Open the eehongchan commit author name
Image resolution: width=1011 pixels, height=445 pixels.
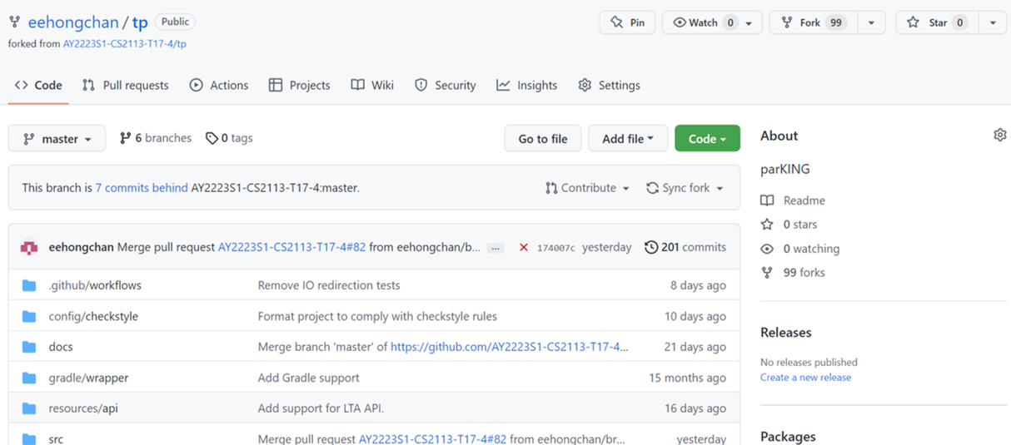pyautogui.click(x=82, y=247)
